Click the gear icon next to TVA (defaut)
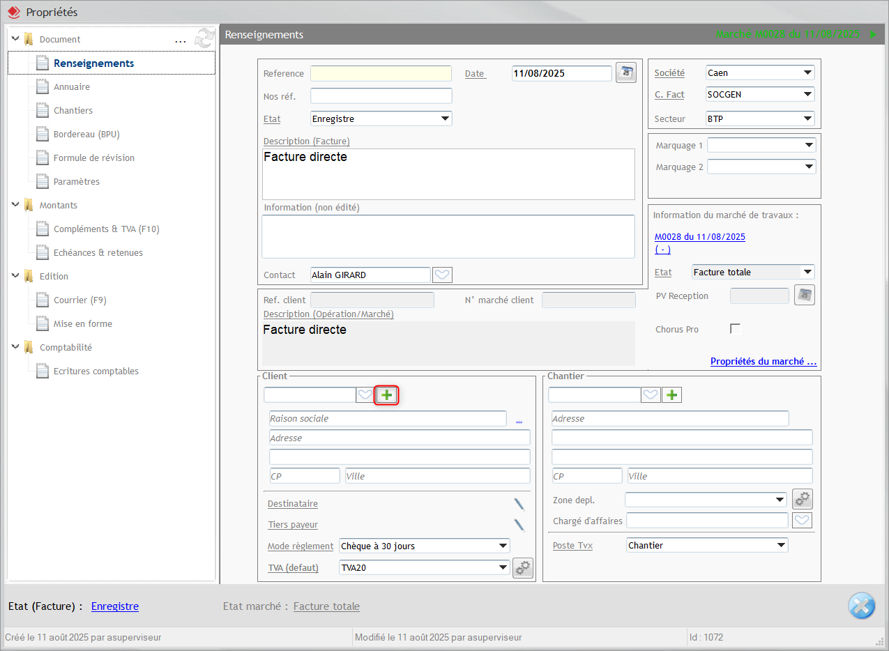 click(x=523, y=568)
